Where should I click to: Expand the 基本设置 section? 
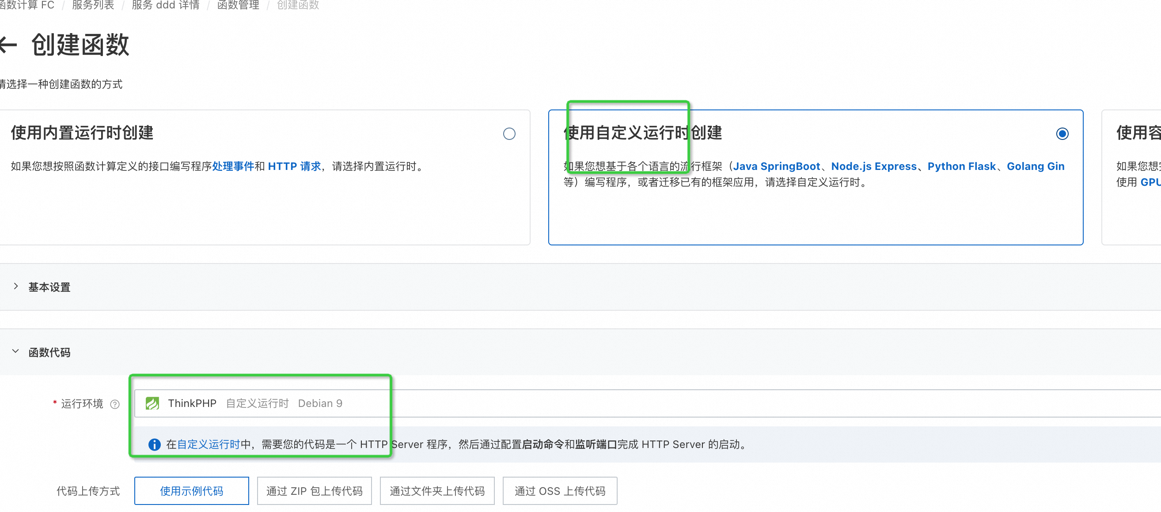16,286
